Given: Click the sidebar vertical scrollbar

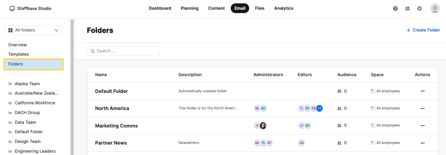Looking at the screenshot, I should tap(72, 84).
